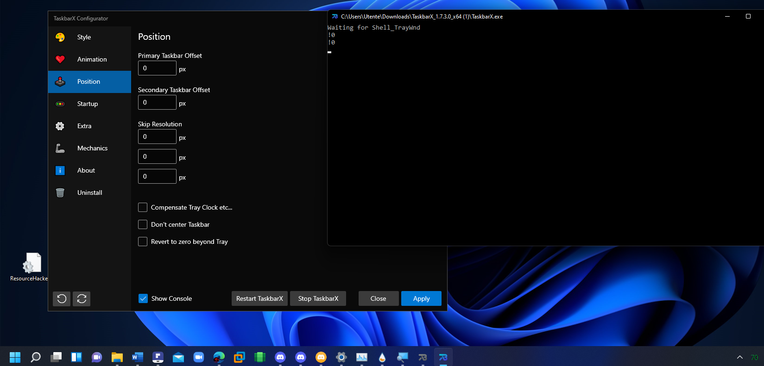Click the About info icon

60,170
